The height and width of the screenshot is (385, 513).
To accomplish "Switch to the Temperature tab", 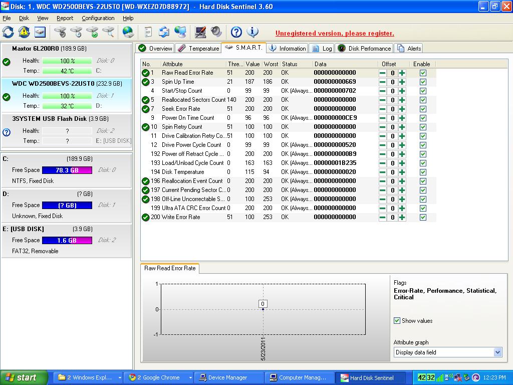I will click(198, 49).
